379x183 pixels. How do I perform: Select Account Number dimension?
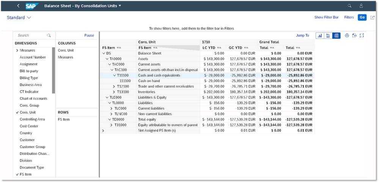[x=33, y=57]
